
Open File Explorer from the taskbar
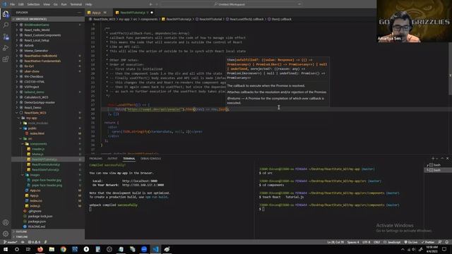click(x=52, y=249)
